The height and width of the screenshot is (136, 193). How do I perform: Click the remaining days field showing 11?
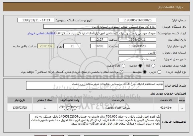point(72,46)
